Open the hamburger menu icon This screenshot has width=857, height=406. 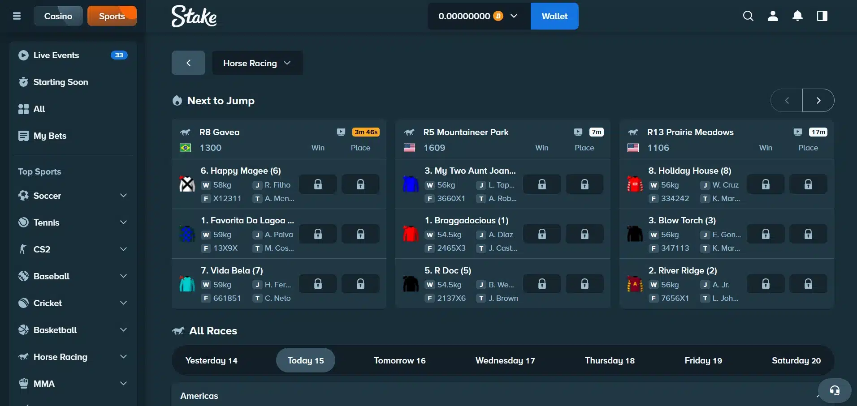(17, 16)
